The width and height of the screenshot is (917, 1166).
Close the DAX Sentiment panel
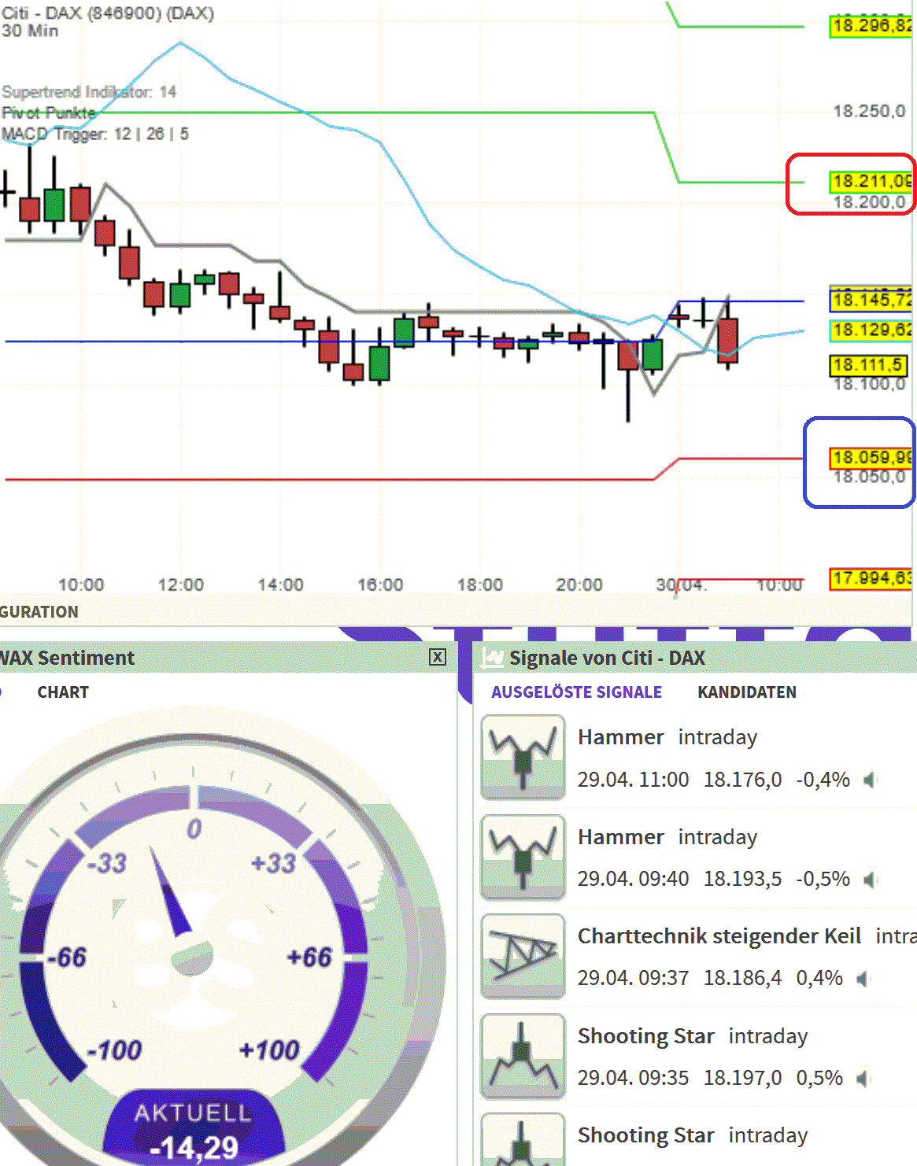click(x=438, y=658)
